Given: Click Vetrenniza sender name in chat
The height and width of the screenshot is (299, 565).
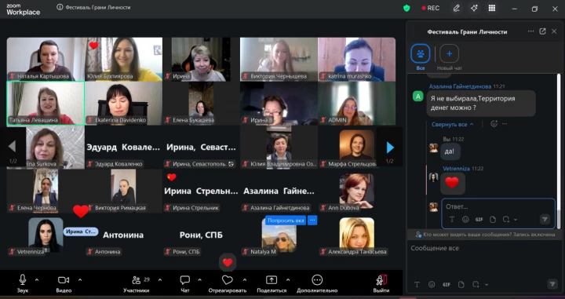Looking at the screenshot, I should point(457,169).
